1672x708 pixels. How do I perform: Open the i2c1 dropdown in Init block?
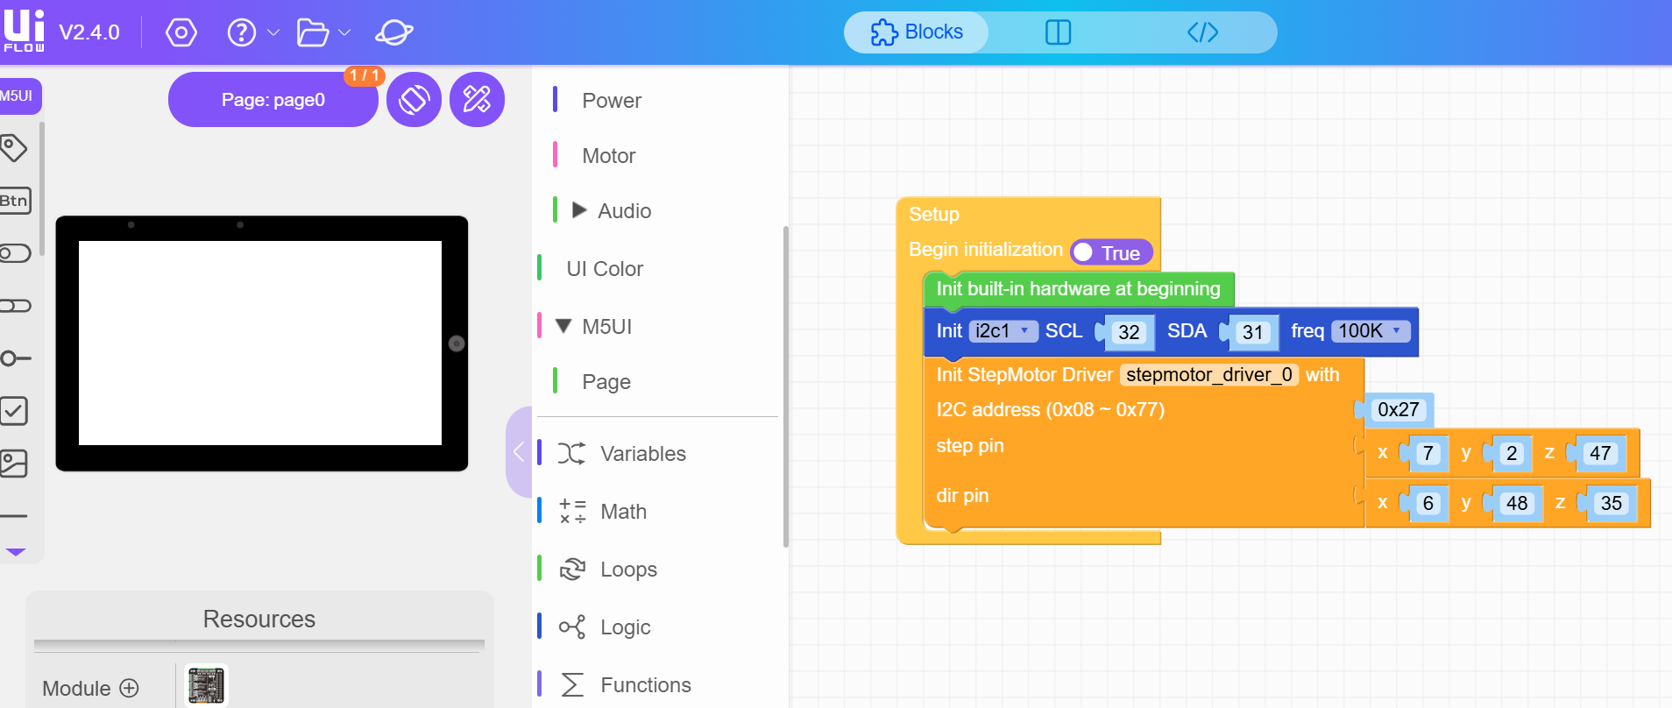click(x=1002, y=331)
